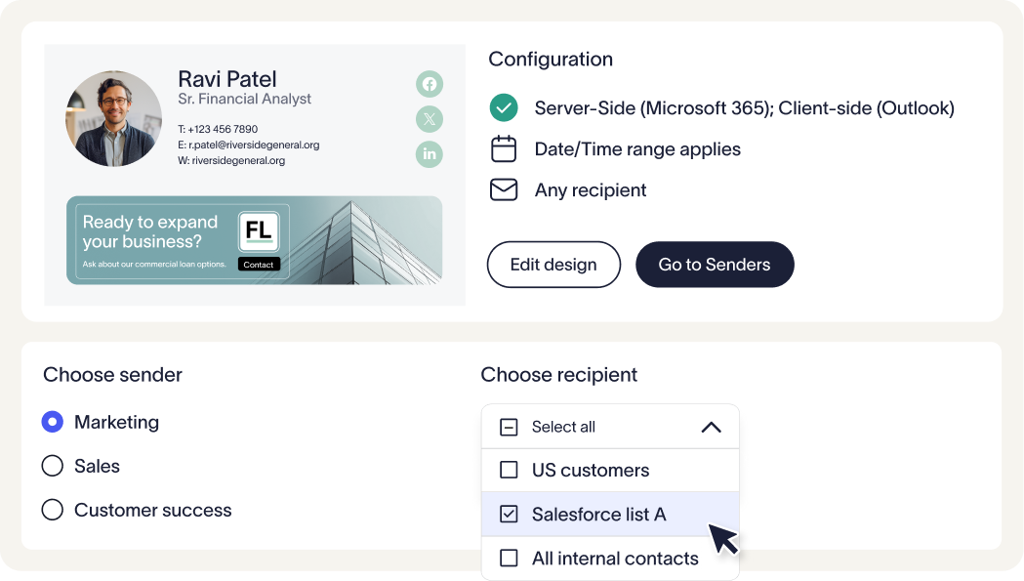The height and width of the screenshot is (581, 1024).
Task: Select the Marketing sender radio button
Action: 53,422
